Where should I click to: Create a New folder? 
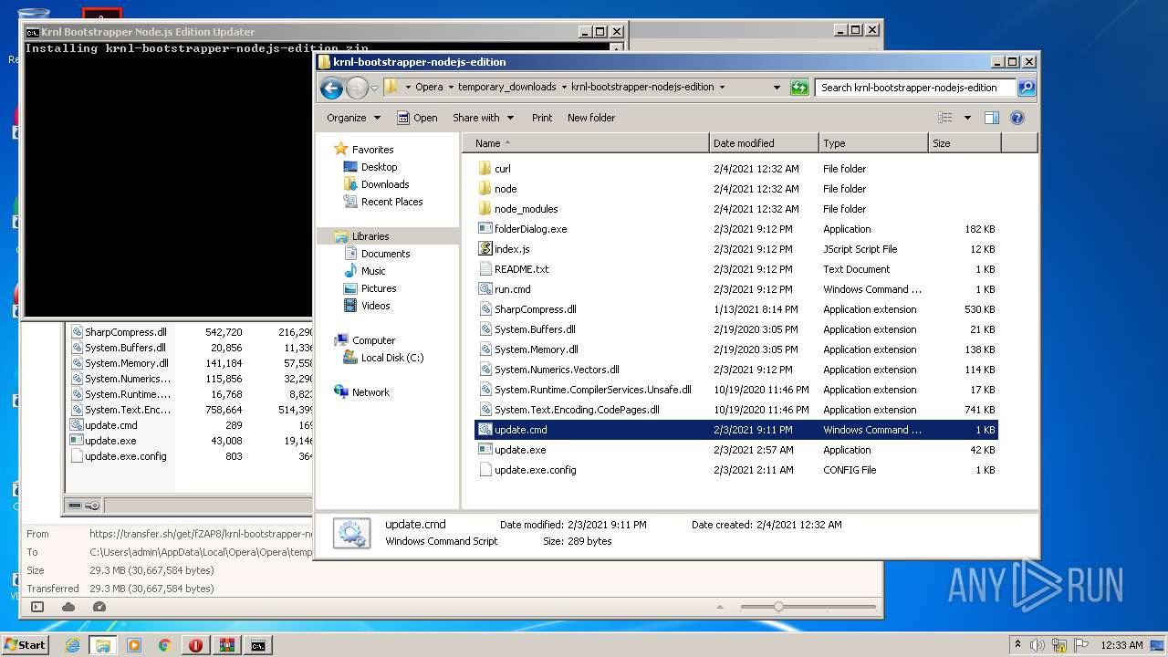click(591, 118)
